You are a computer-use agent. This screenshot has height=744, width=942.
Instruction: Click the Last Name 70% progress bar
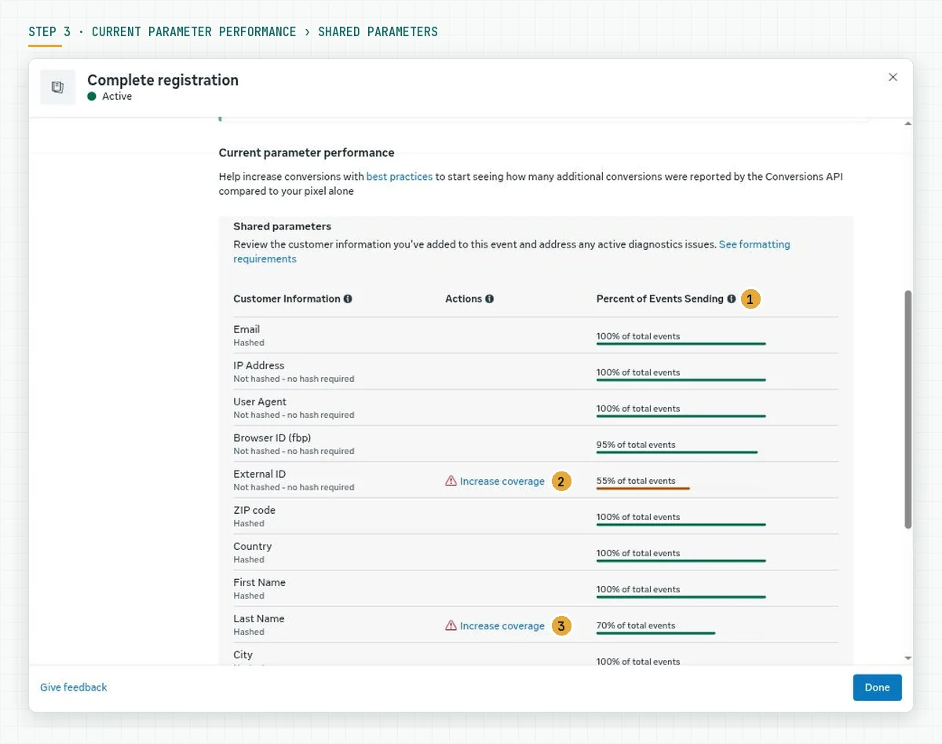point(655,632)
